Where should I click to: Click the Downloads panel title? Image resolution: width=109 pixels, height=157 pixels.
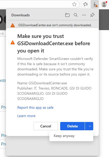coord(20,15)
